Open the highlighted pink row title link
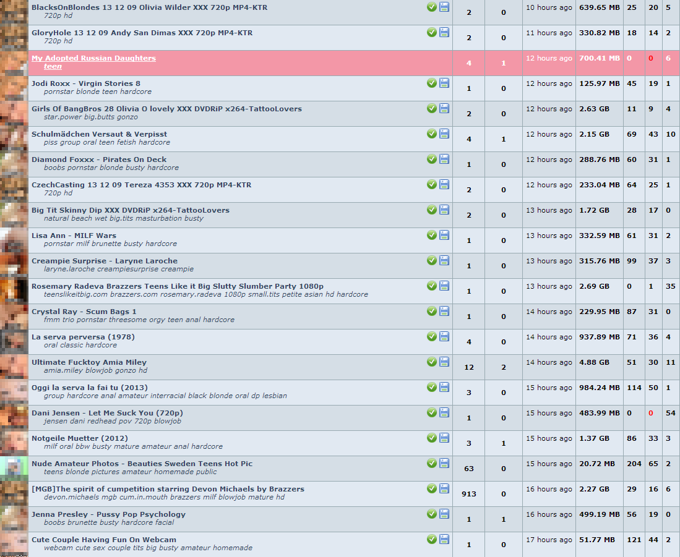The height and width of the screenshot is (557, 680). pos(93,58)
